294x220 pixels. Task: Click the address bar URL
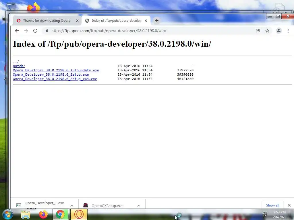109,31
